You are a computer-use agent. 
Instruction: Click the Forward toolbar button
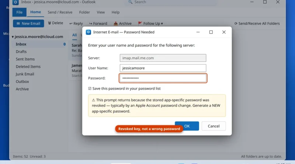(x=98, y=24)
